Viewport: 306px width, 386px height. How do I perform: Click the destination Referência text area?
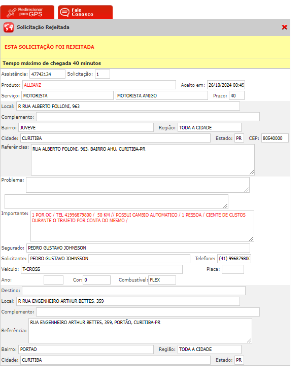[x=140, y=331]
